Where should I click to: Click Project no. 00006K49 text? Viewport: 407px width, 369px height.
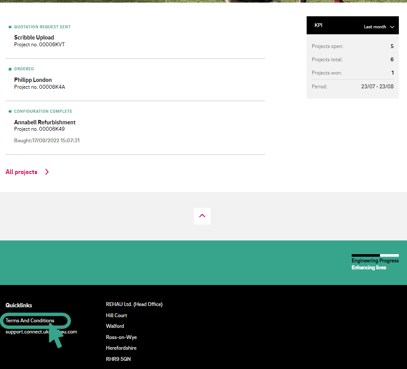coord(39,129)
